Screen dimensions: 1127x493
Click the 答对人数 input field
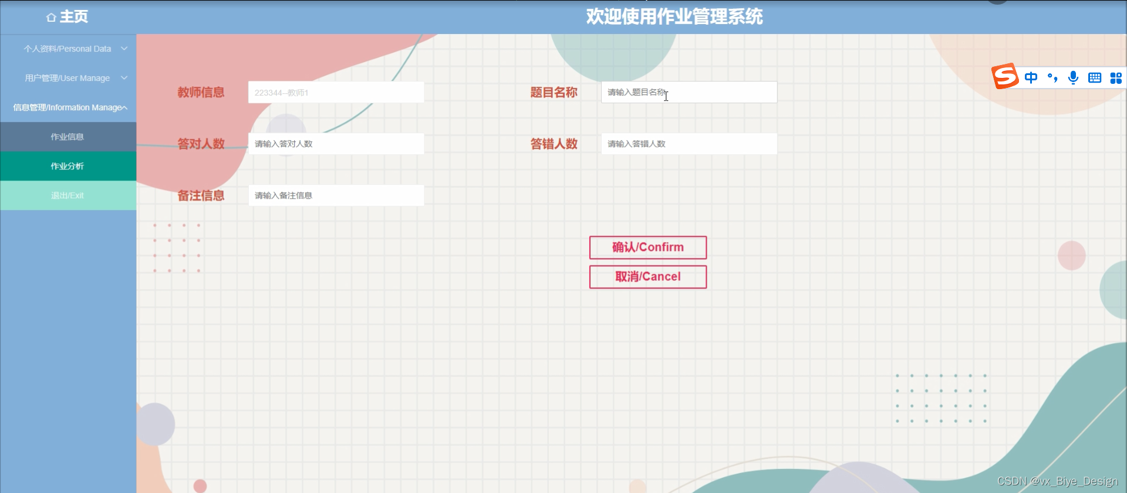tap(336, 144)
